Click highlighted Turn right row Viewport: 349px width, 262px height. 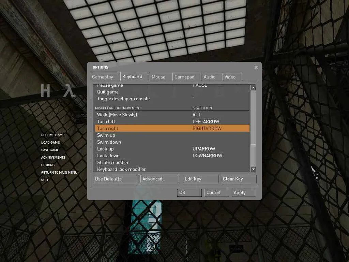[172, 128]
